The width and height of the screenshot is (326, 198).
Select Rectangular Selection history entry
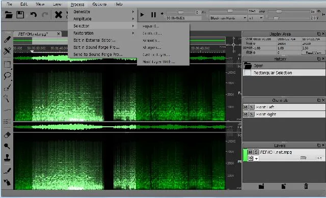(x=284, y=73)
